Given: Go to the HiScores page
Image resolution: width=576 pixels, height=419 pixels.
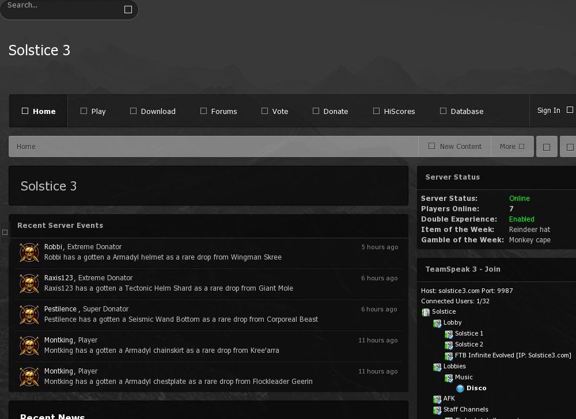Looking at the screenshot, I should click(394, 111).
